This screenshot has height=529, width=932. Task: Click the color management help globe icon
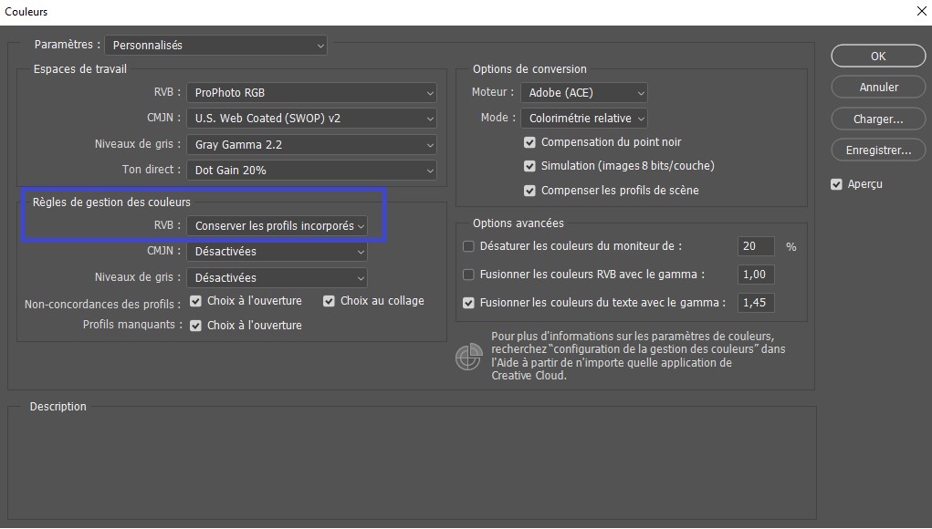click(468, 357)
